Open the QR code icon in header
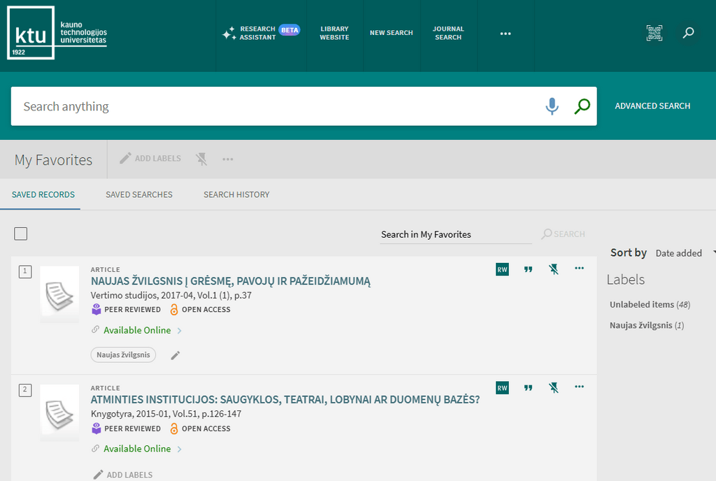Image resolution: width=716 pixels, height=481 pixels. click(x=654, y=33)
